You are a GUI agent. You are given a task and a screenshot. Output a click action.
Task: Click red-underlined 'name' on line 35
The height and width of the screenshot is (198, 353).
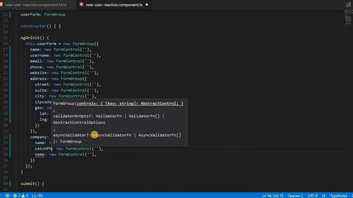(39, 155)
